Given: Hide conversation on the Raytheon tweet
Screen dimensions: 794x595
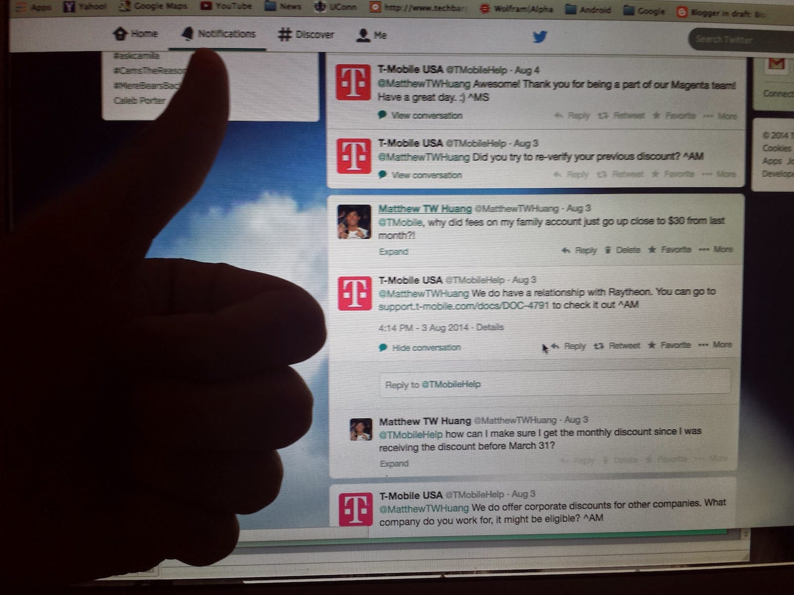Looking at the screenshot, I should coord(420,348).
